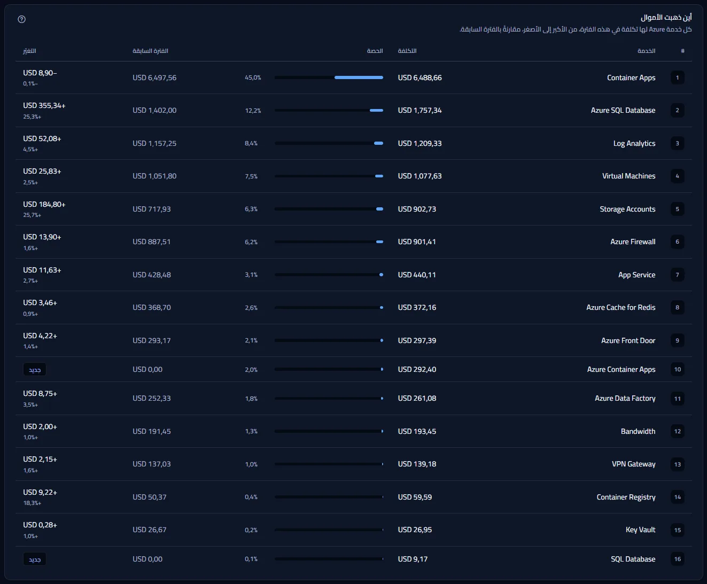This screenshot has height=584, width=707.
Task: Click the cost value USD 6,488,66
Action: pyautogui.click(x=419, y=77)
